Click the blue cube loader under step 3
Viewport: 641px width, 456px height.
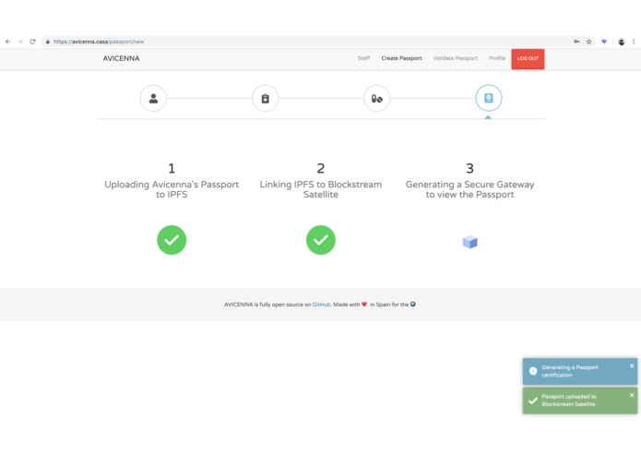pyautogui.click(x=470, y=242)
